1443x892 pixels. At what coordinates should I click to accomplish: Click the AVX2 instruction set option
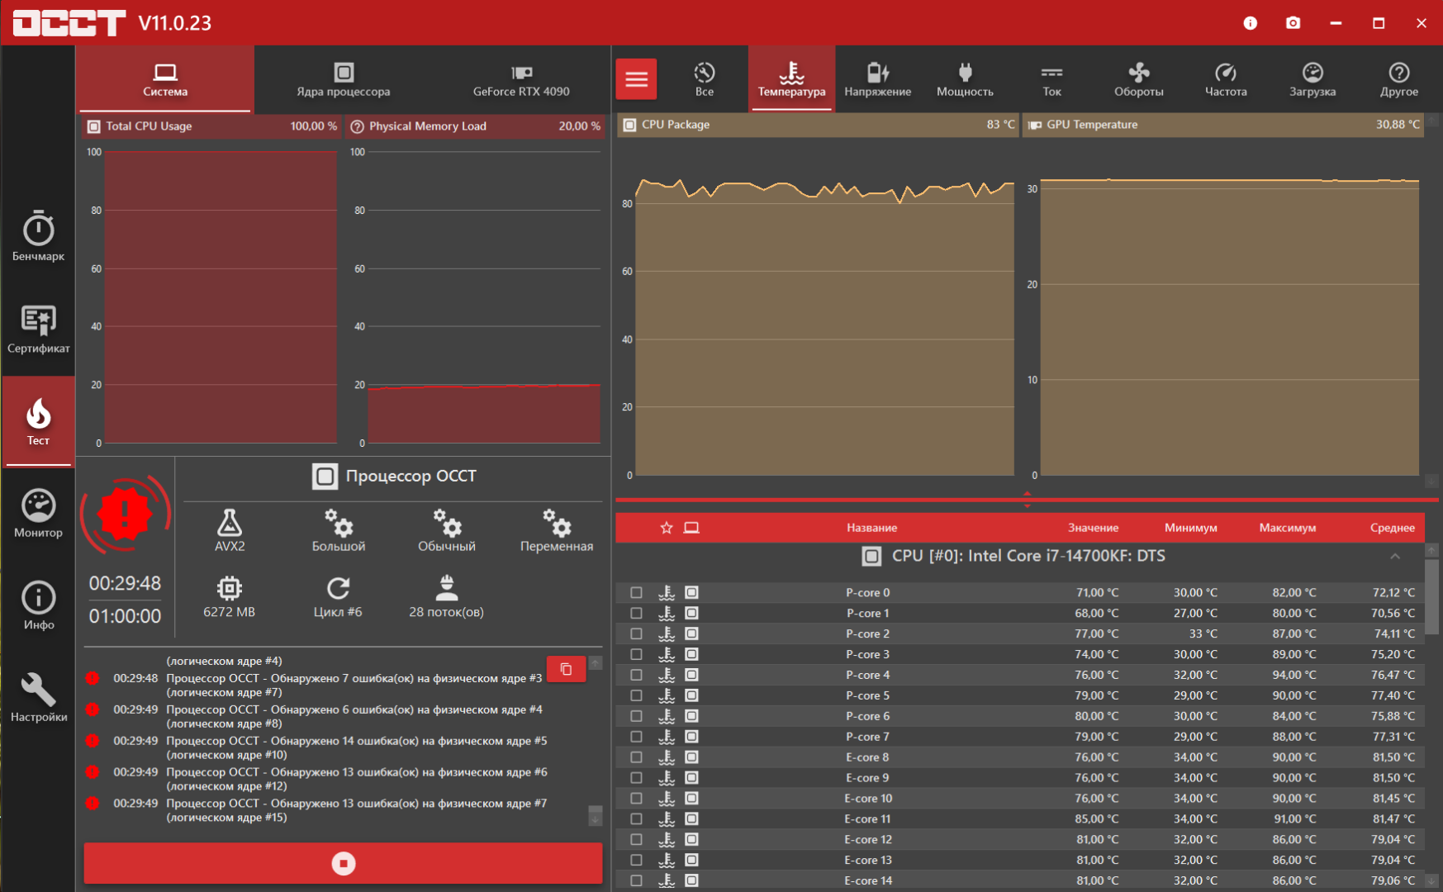click(230, 530)
